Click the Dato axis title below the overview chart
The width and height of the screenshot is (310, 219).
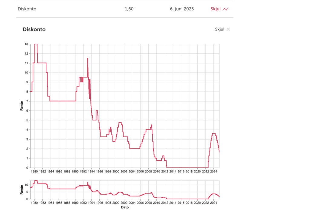[125, 208]
